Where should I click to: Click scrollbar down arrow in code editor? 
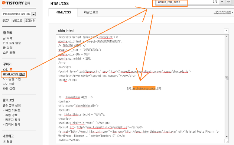pyautogui.click(x=227, y=136)
